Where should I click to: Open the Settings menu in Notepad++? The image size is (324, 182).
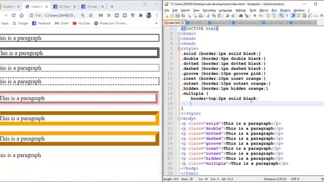(240, 10)
